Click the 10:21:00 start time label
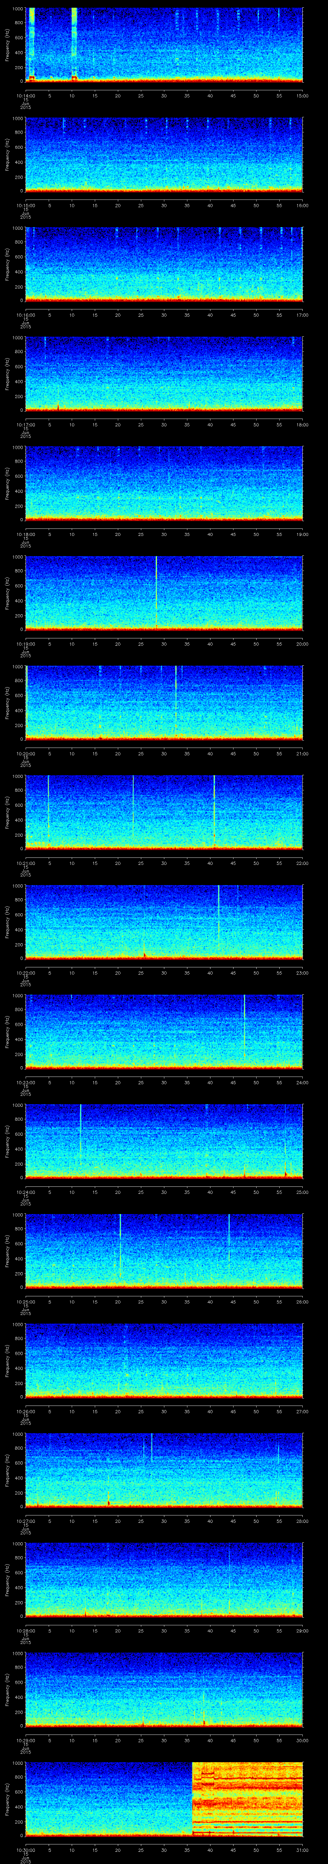Image resolution: width=328 pixels, height=1864 pixels. click(25, 863)
